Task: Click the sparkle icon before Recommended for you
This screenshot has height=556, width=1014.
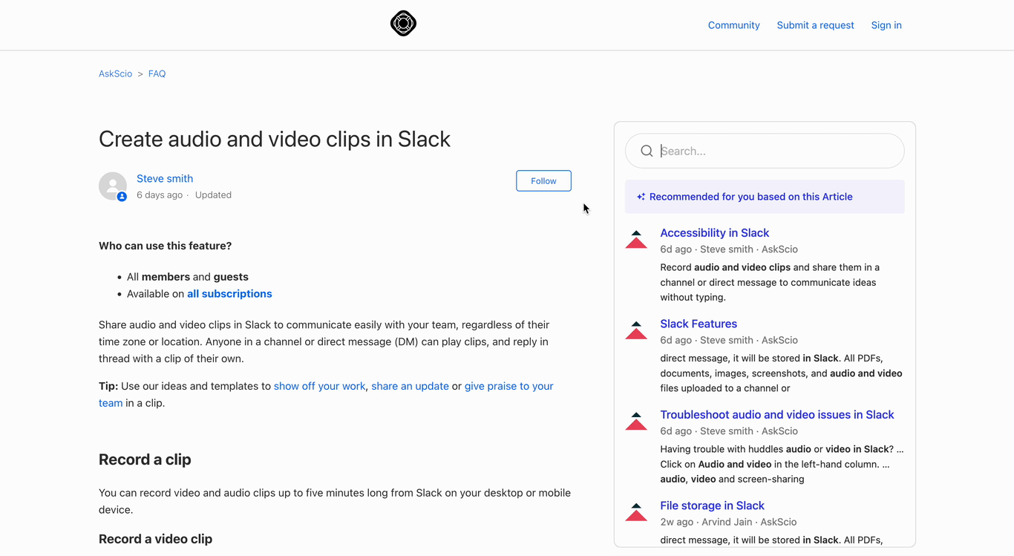Action: (640, 196)
